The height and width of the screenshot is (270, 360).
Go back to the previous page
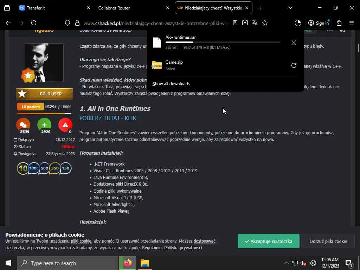(x=8, y=23)
